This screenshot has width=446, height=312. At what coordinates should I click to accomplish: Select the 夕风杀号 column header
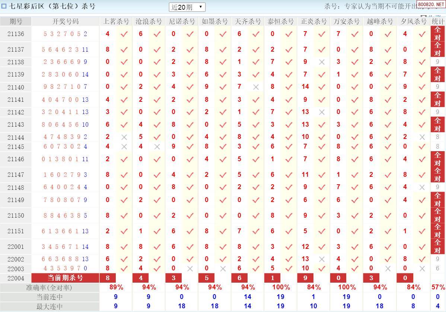[414, 21]
